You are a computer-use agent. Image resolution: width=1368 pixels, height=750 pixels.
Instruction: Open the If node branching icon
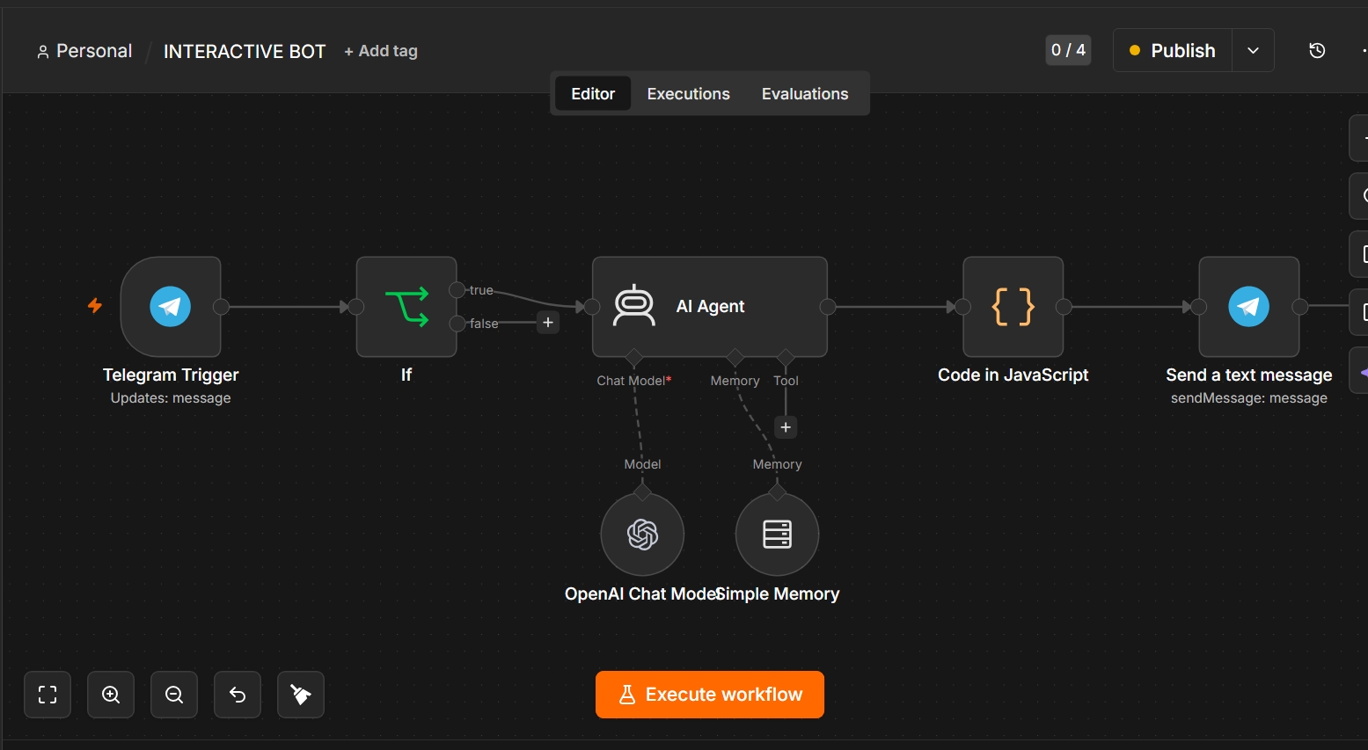pos(406,307)
